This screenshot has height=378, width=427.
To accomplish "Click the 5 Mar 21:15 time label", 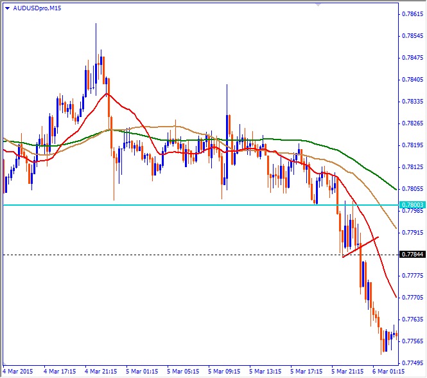I will click(347, 372).
